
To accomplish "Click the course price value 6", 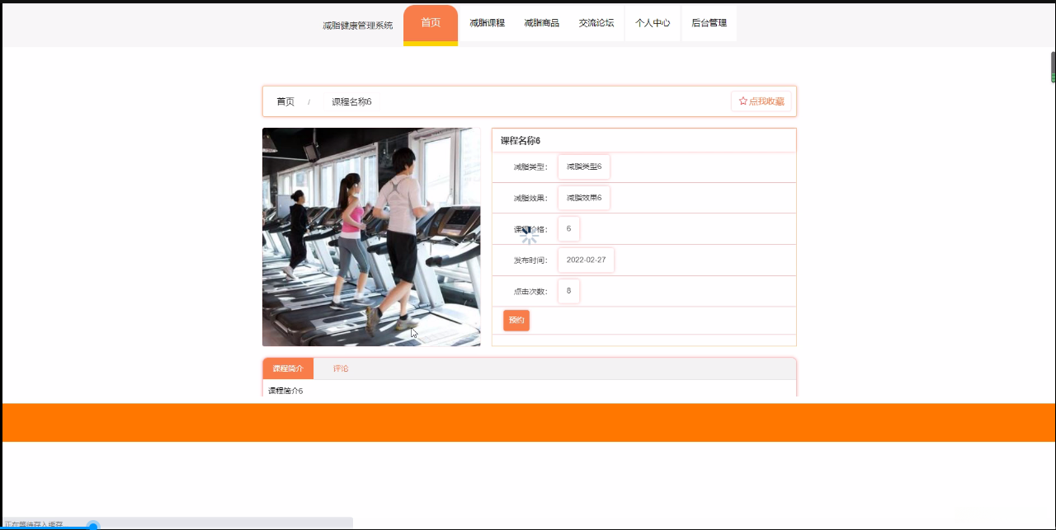I will coord(568,228).
